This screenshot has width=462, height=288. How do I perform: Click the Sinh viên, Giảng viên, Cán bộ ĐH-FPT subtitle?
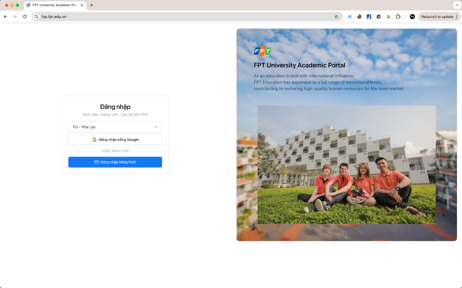click(x=115, y=114)
